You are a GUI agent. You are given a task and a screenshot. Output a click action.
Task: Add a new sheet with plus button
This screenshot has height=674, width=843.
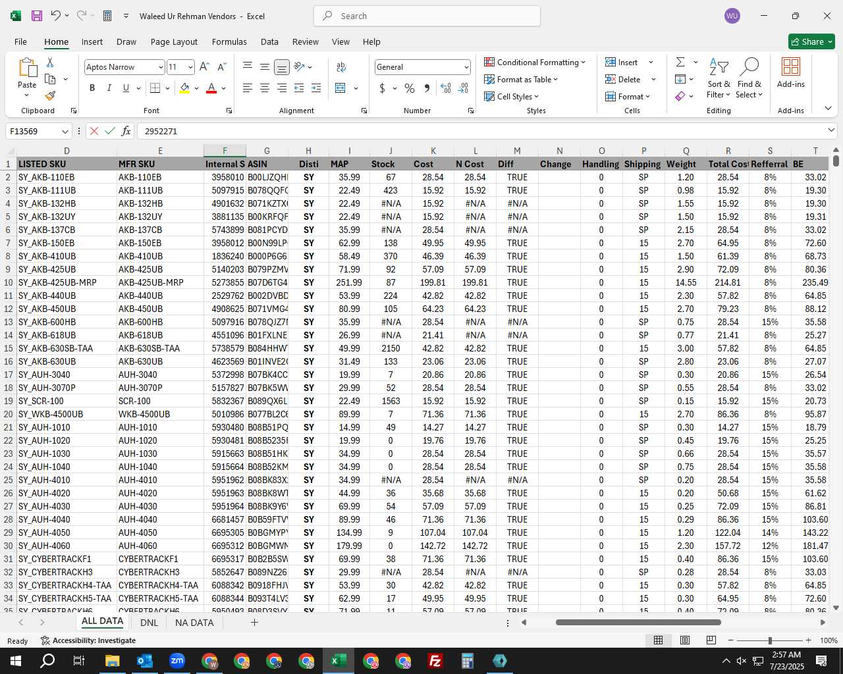(x=254, y=623)
